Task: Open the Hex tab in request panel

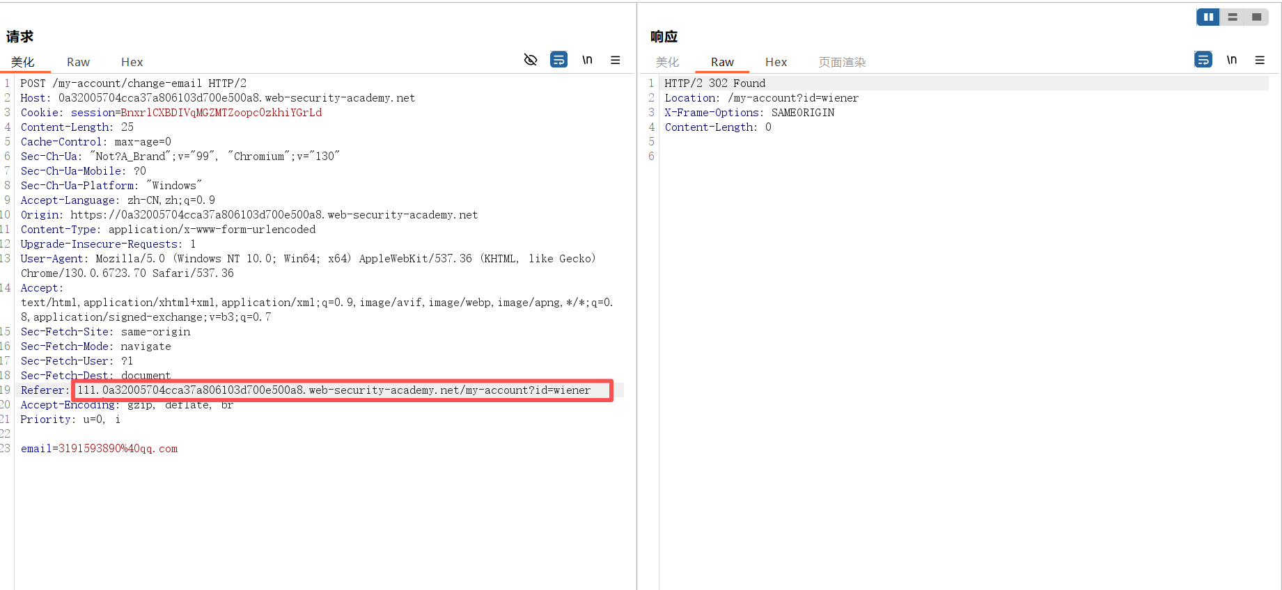Action: coord(132,62)
